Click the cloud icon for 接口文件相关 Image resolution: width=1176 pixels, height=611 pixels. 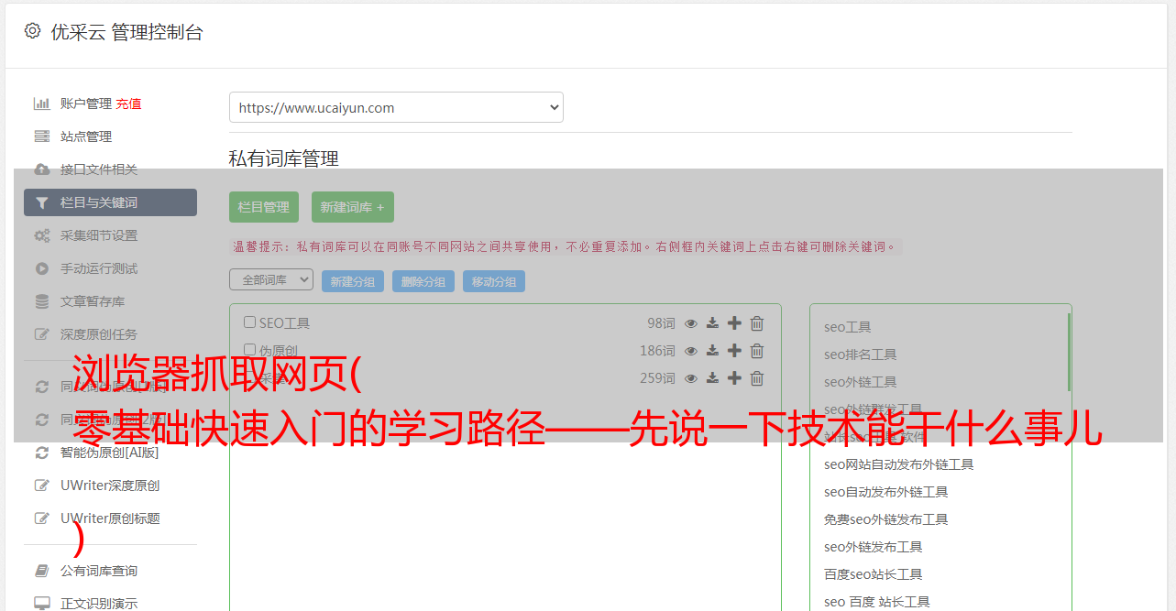[41, 169]
